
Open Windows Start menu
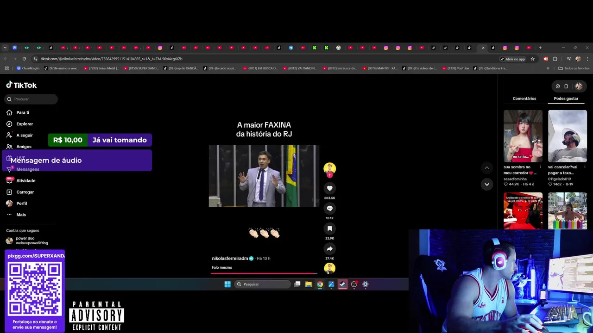[227, 284]
